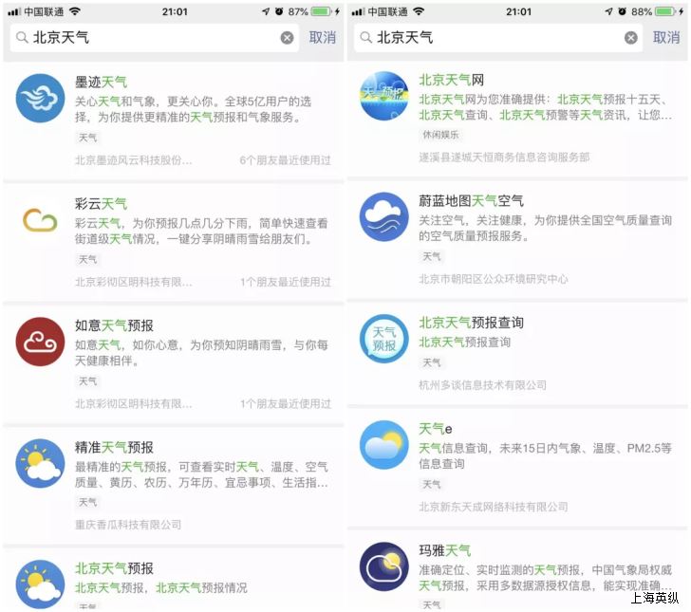Clear the right search field text
The width and height of the screenshot is (691, 612).
coord(630,38)
